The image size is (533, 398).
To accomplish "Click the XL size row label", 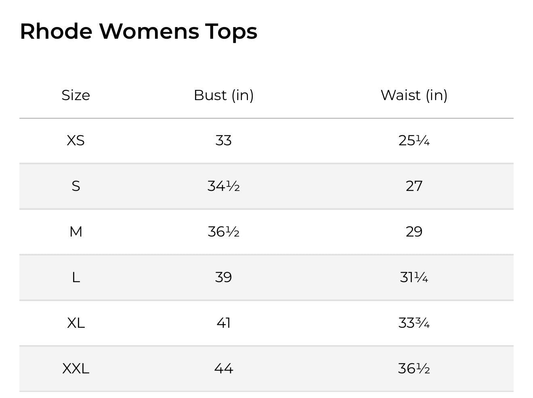I will 76,323.
